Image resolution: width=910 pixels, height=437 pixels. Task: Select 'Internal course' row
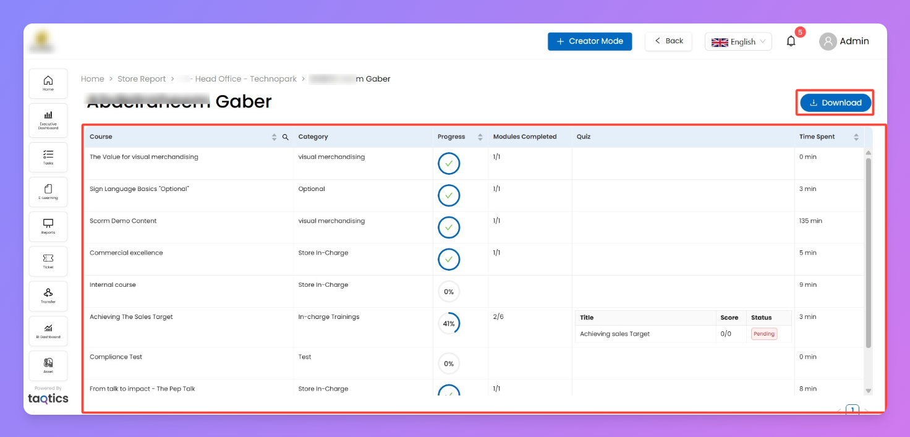113,285
